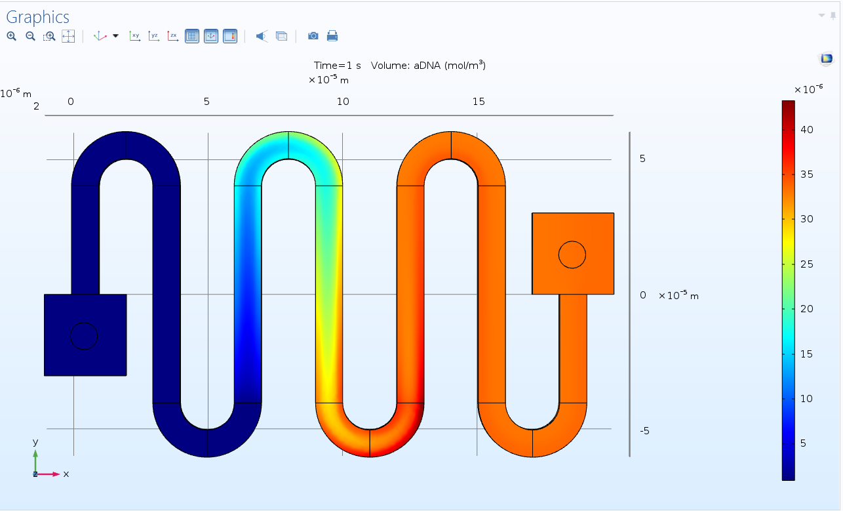Viewport: 843px width, 511px height.
Task: Switch to the XY view
Action: tap(134, 36)
